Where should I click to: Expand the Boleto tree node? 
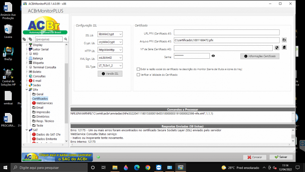pos(27,72)
